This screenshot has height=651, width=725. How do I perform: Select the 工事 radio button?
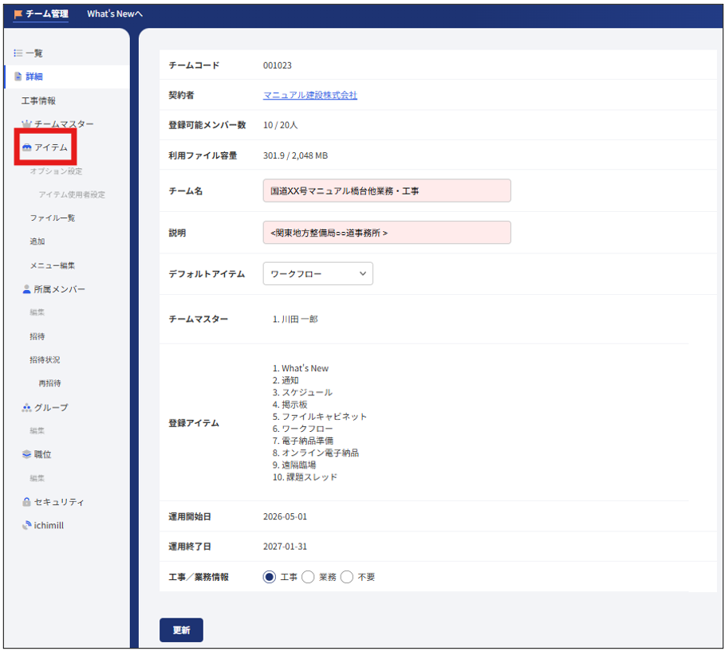pyautogui.click(x=269, y=577)
